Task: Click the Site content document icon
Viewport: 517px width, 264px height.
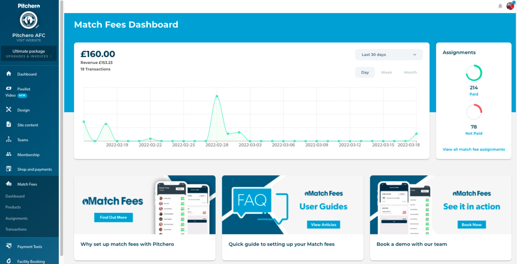Action: (x=9, y=124)
